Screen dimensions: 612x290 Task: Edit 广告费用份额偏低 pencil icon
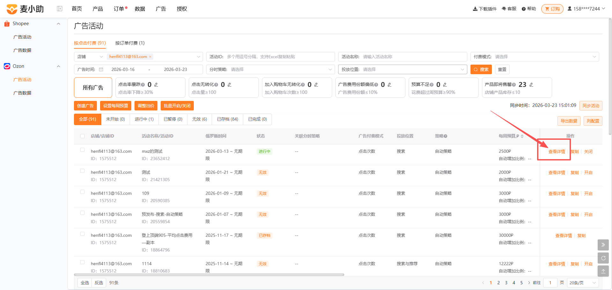pos(390,85)
